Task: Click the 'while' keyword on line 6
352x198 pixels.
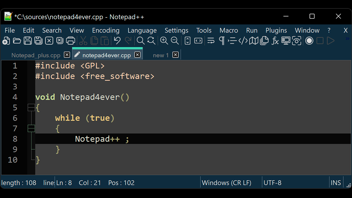Action: coord(67,118)
